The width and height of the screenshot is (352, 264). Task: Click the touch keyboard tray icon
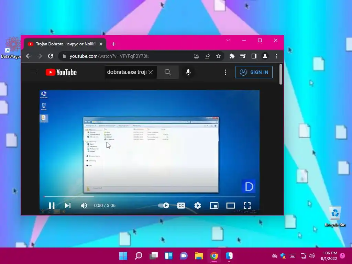pos(293,256)
